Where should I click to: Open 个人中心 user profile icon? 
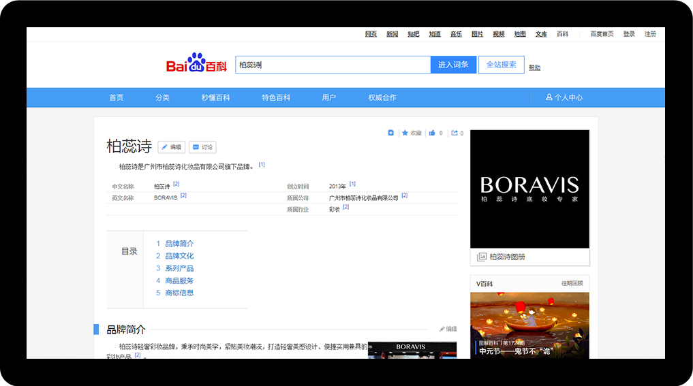[x=549, y=97]
